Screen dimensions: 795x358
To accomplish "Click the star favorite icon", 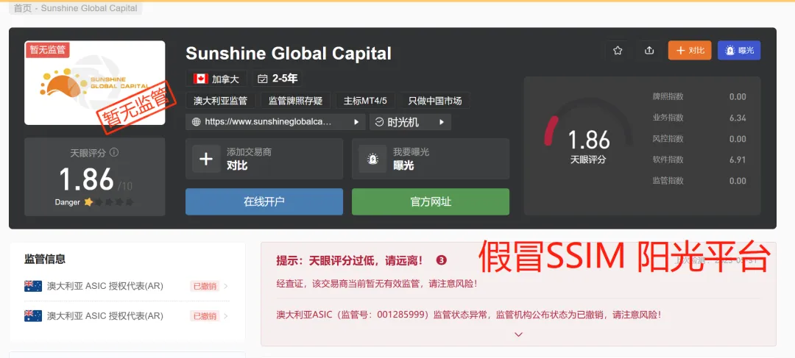I will tap(617, 51).
